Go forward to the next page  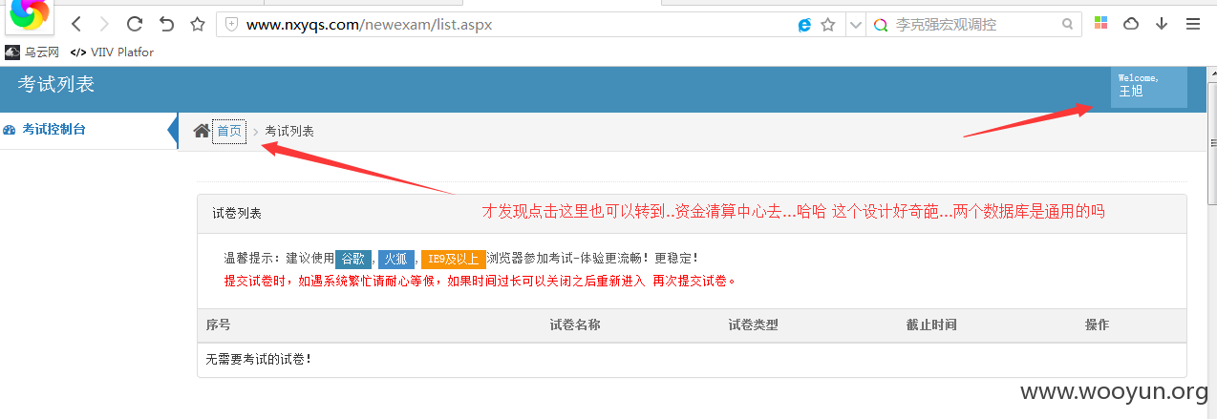[x=104, y=24]
